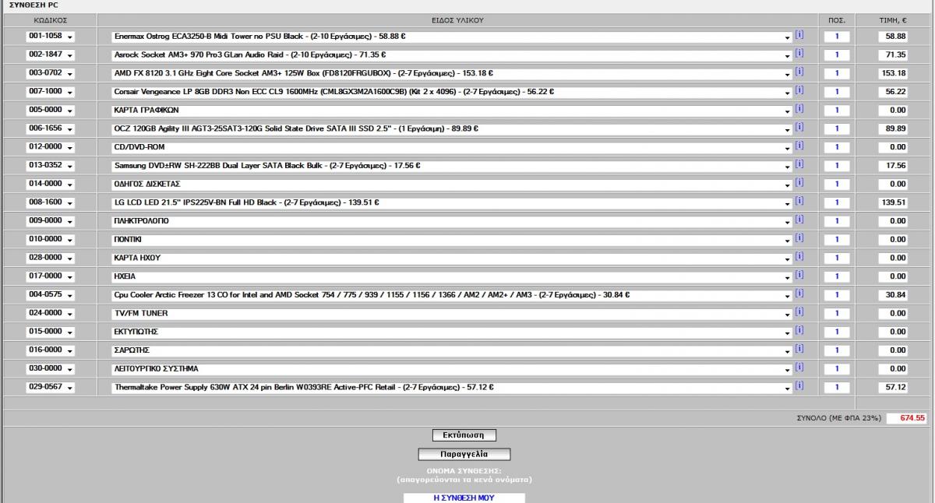
Task: Click info icon for ΠΛΗΚΤΡΟΛΟΓΙΟ row
Action: coord(799,220)
